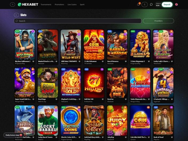This screenshot has height=141, width=188.
Task: Click the Deposit button
Action: tap(167, 5)
